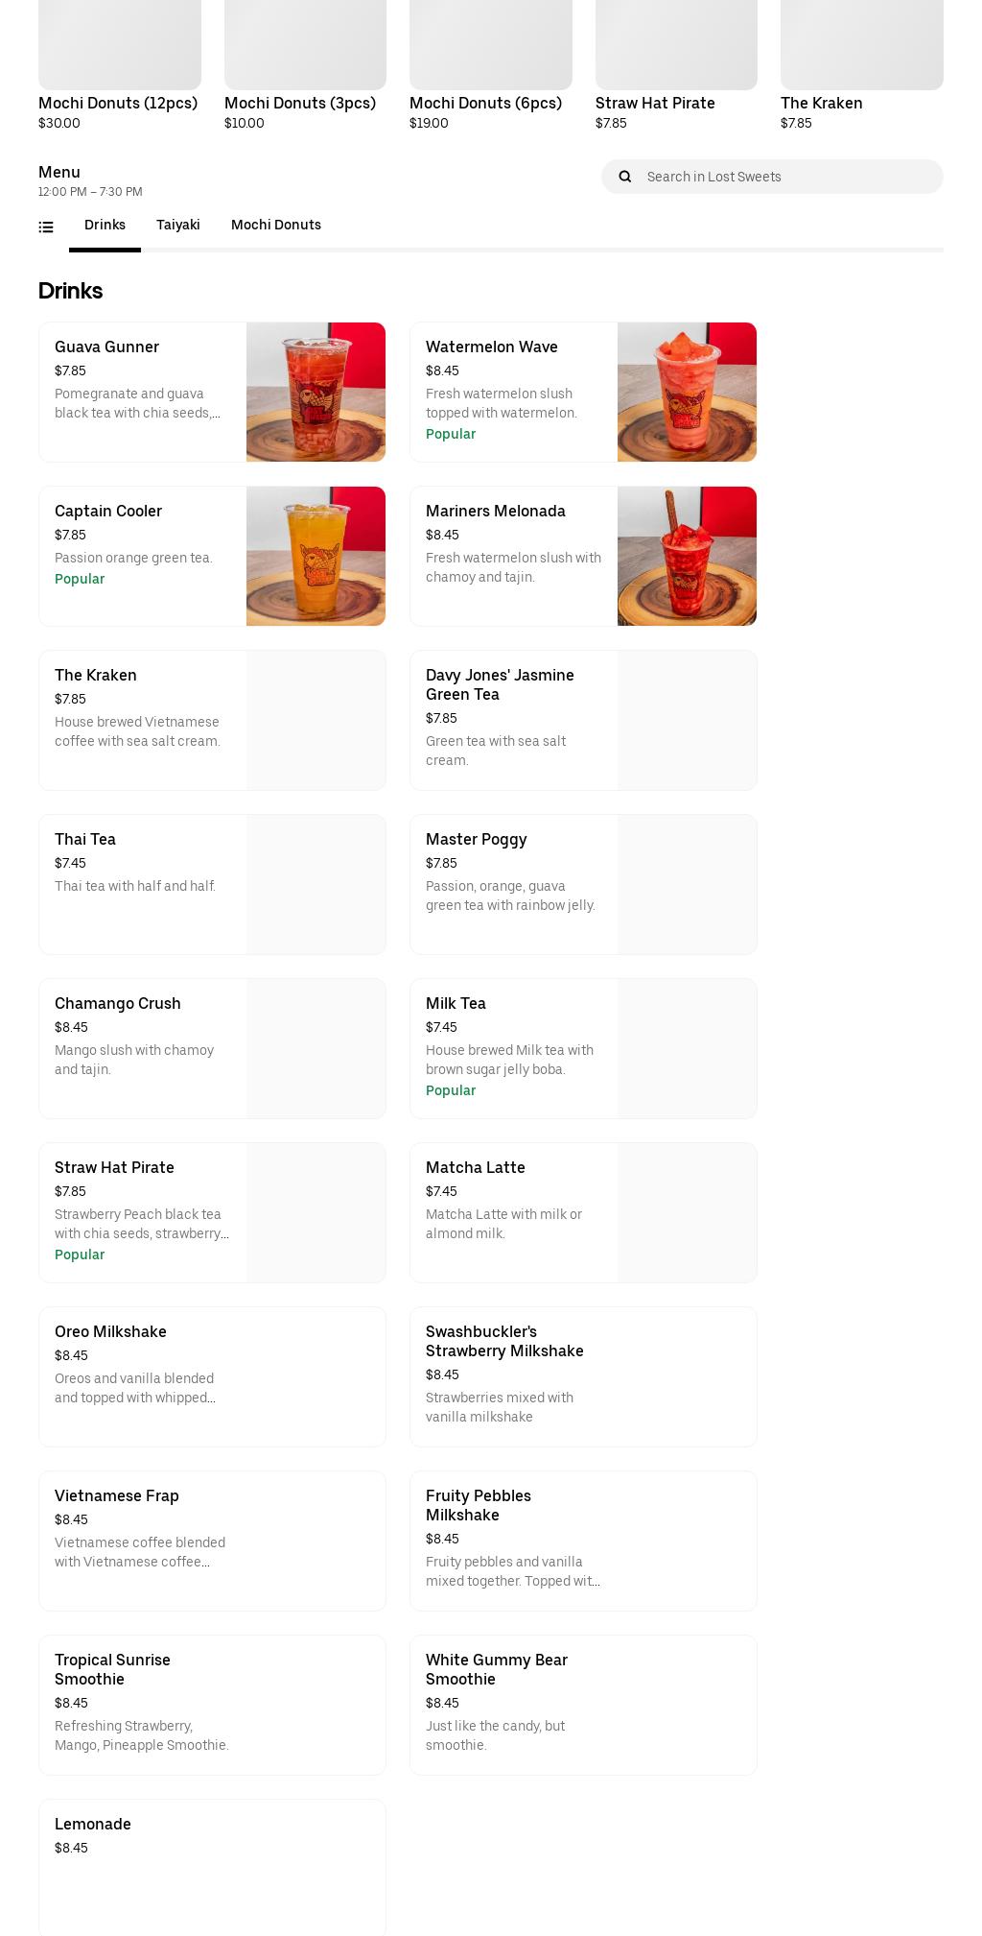The image size is (982, 1936).
Task: Select the Drinks tab
Action: tap(105, 225)
